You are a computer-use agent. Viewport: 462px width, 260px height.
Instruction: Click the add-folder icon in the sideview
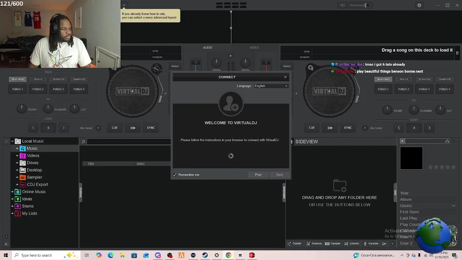pyautogui.click(x=340, y=186)
